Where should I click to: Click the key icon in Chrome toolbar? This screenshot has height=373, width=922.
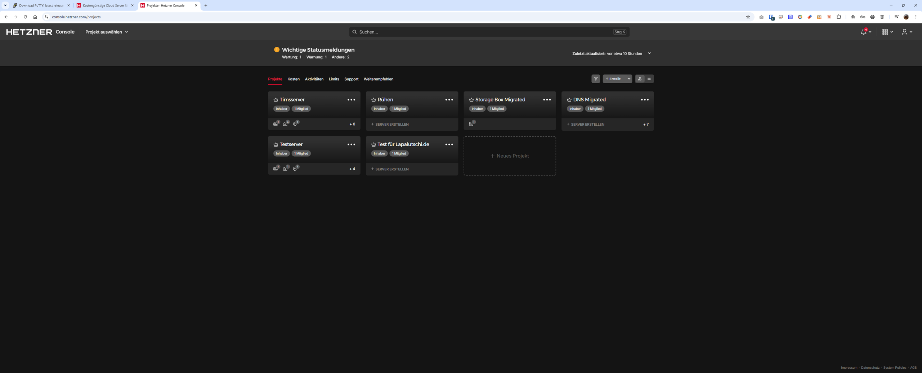(863, 17)
